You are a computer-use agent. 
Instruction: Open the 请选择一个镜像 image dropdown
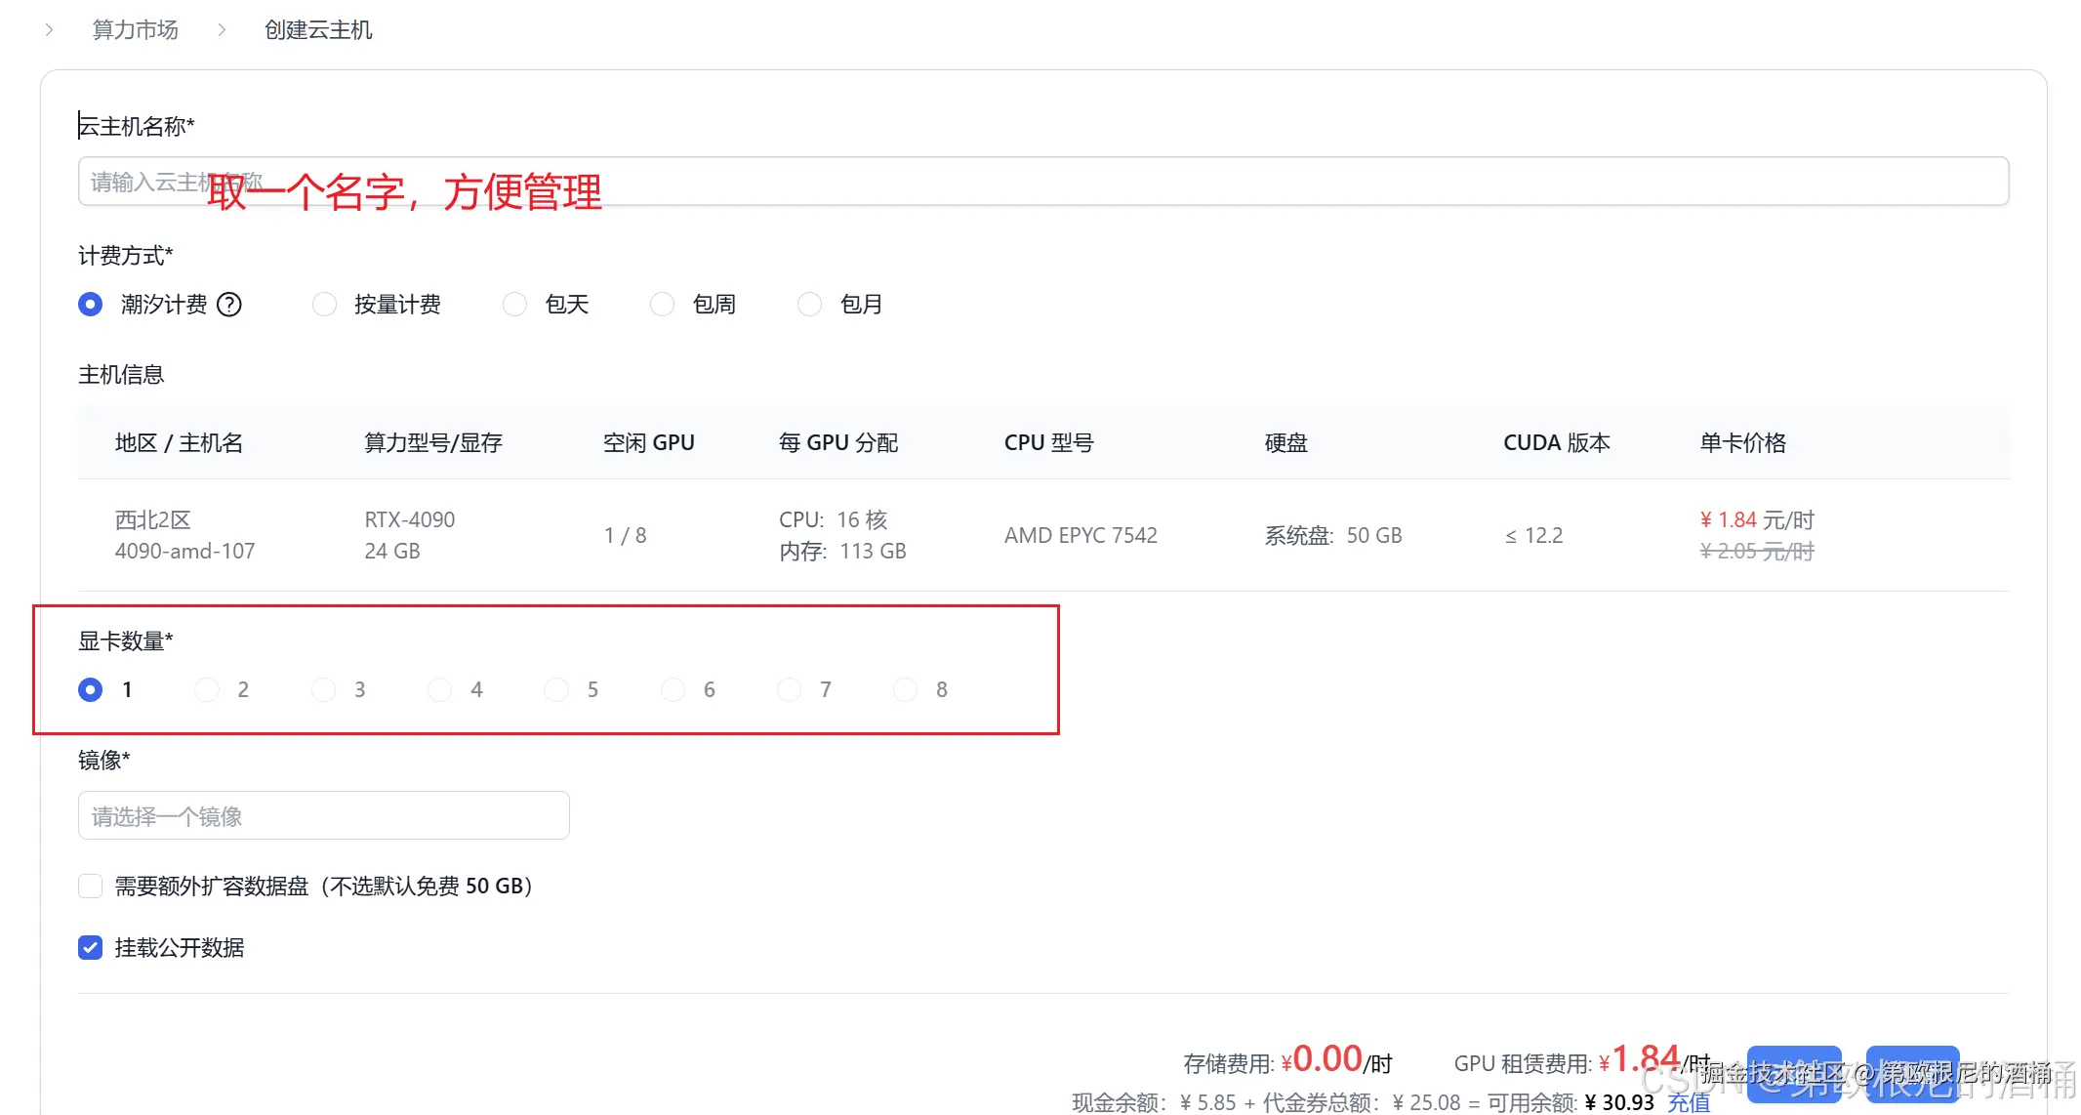323,816
